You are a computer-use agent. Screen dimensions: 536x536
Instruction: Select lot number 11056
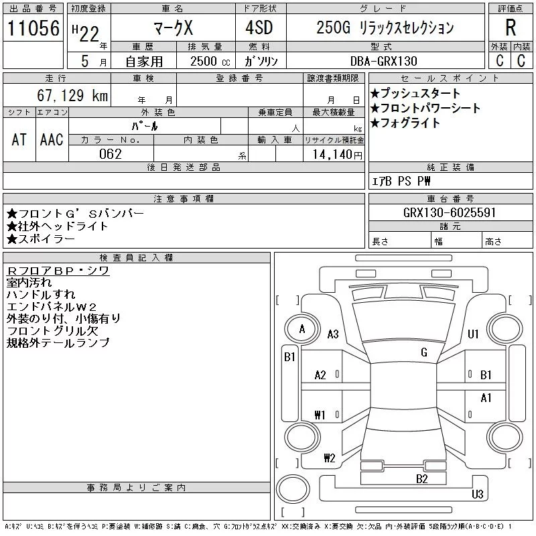[x=33, y=28]
